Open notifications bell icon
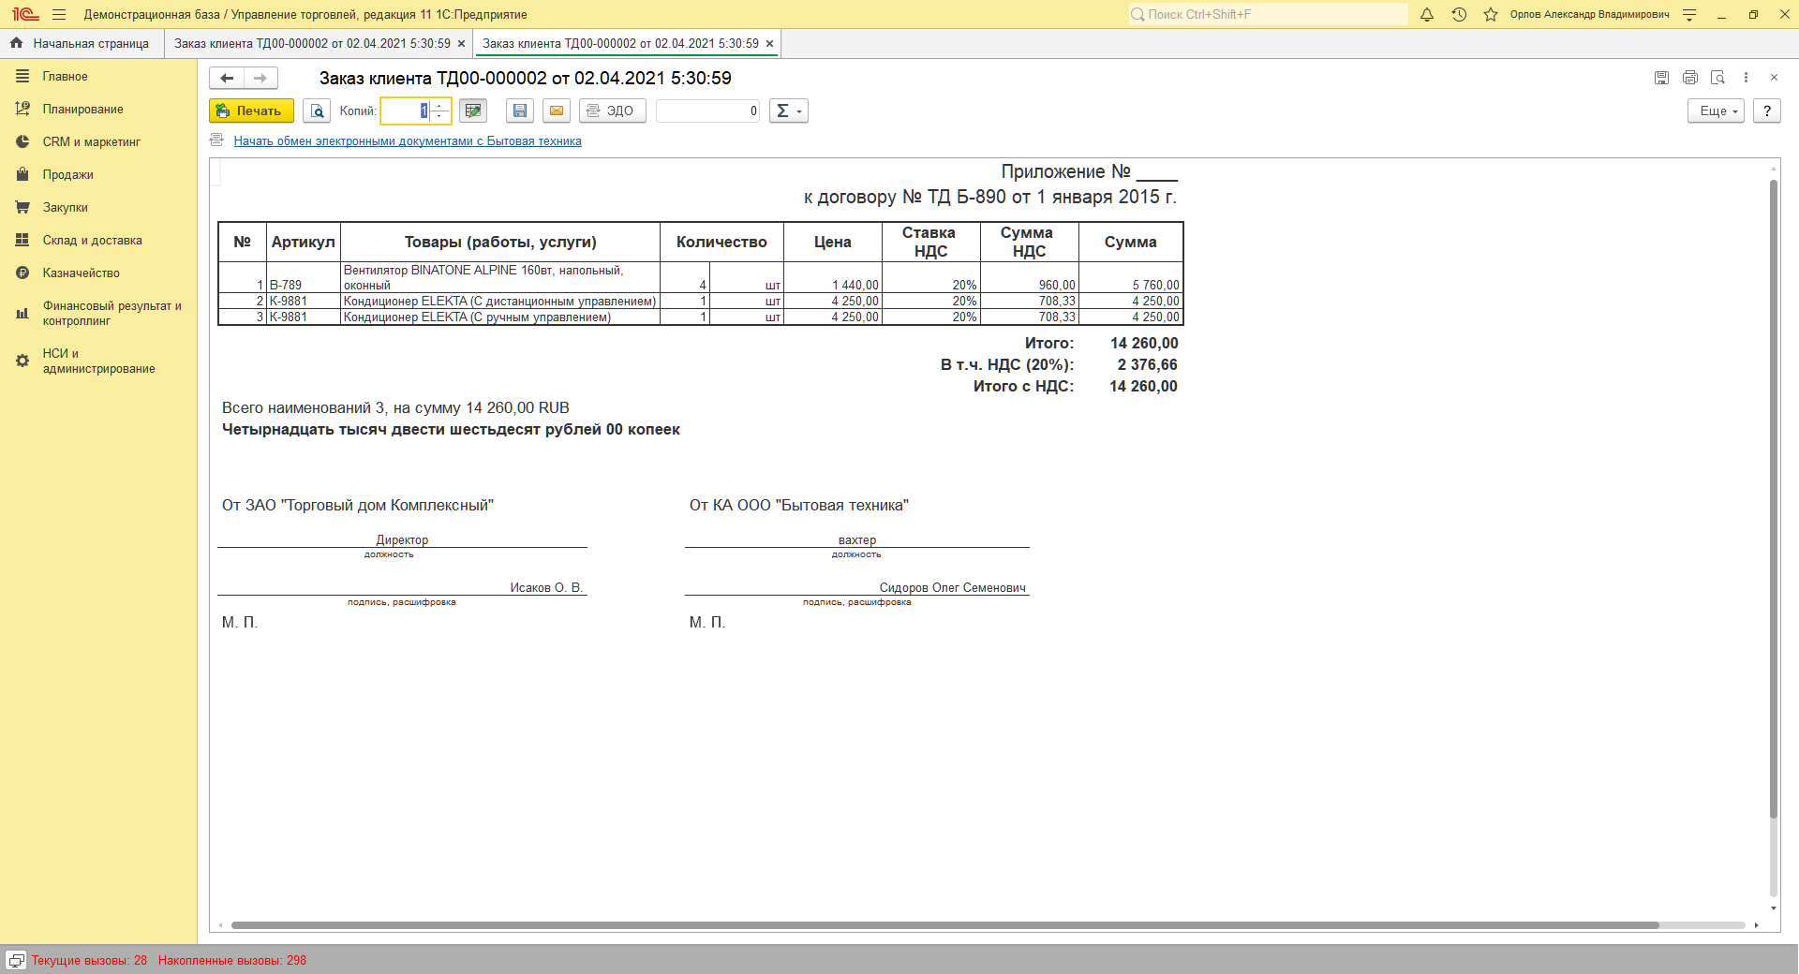Screen dimensions: 1799x974 pyautogui.click(x=1427, y=14)
